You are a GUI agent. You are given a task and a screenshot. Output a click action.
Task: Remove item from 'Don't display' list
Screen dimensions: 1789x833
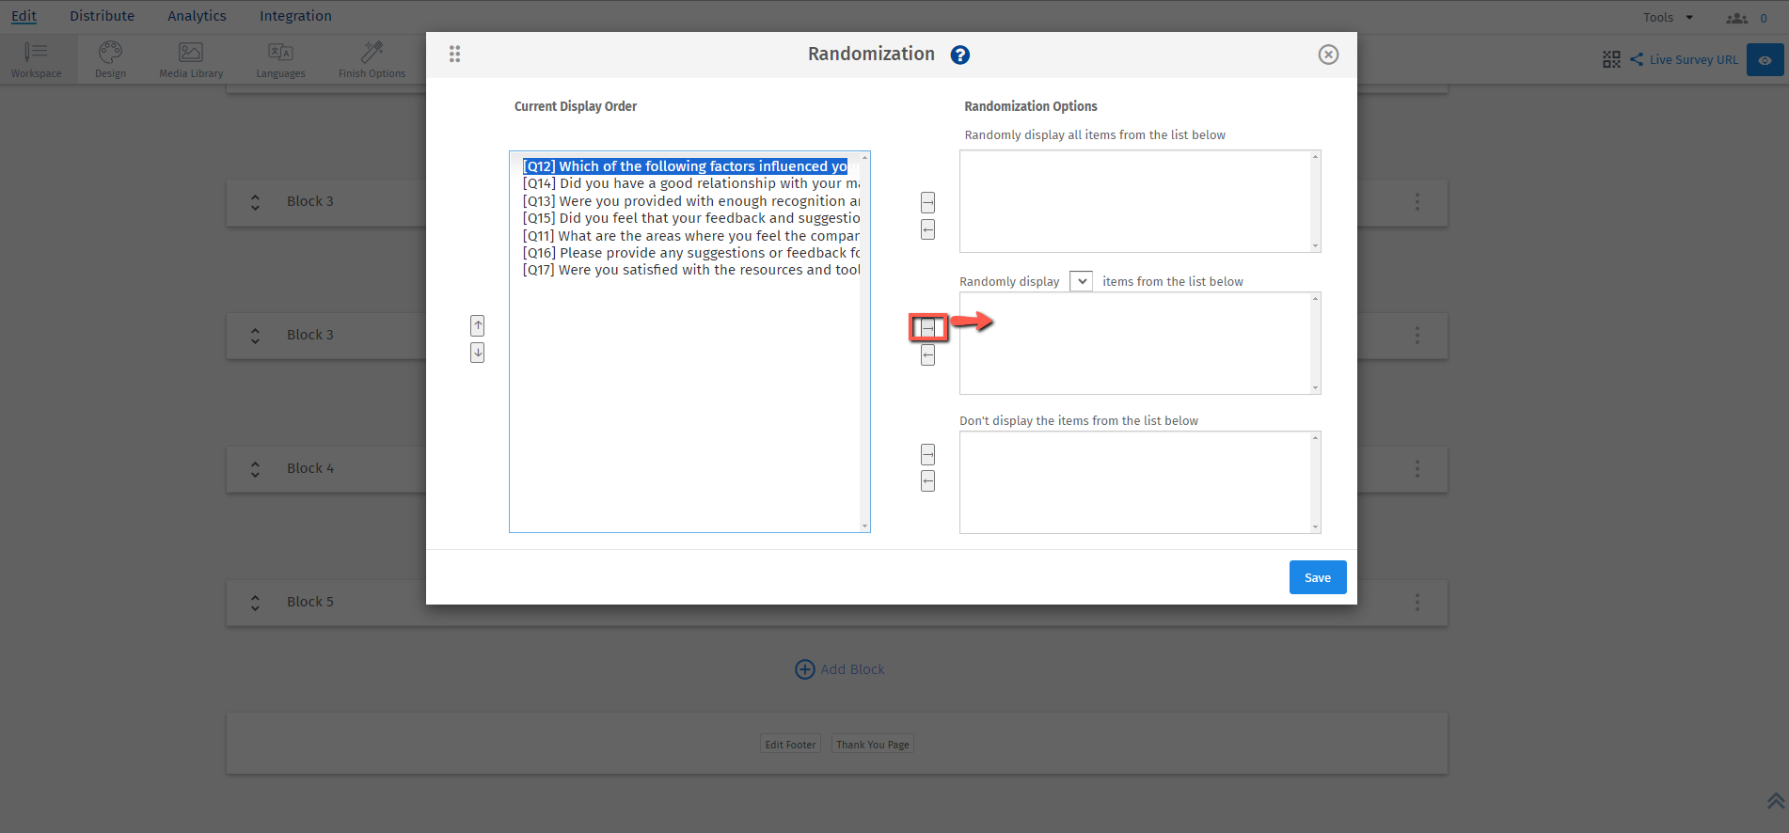(927, 481)
